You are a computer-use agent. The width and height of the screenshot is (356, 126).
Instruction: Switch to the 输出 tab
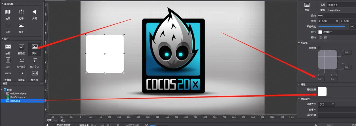click(63, 120)
